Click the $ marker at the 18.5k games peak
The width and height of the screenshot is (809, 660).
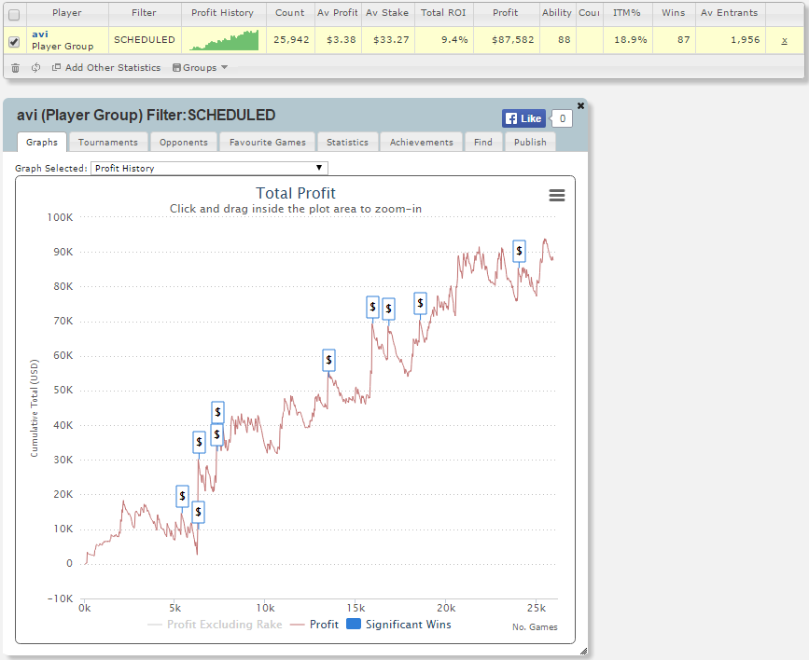point(420,303)
